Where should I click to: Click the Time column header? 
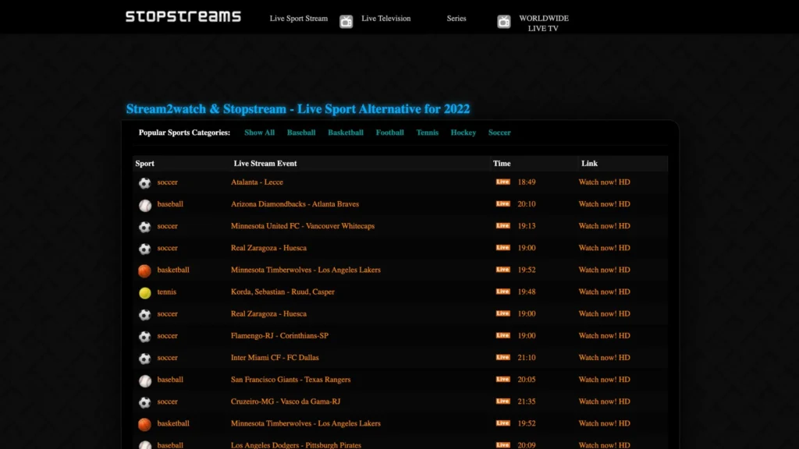pyautogui.click(x=502, y=163)
